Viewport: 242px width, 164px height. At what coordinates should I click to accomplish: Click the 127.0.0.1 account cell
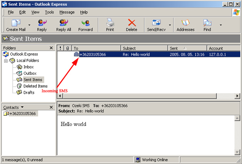217,55
